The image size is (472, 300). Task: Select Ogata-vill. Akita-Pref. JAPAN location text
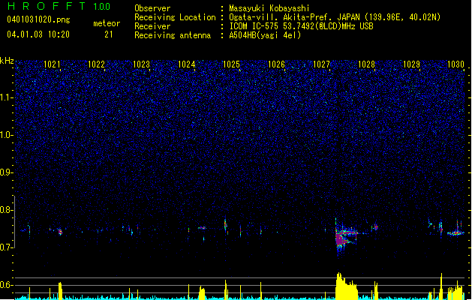point(335,17)
